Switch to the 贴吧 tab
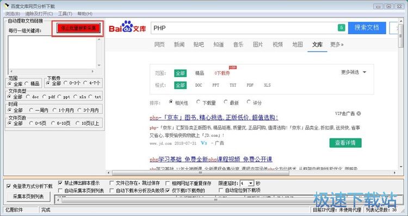 pyautogui.click(x=199, y=45)
